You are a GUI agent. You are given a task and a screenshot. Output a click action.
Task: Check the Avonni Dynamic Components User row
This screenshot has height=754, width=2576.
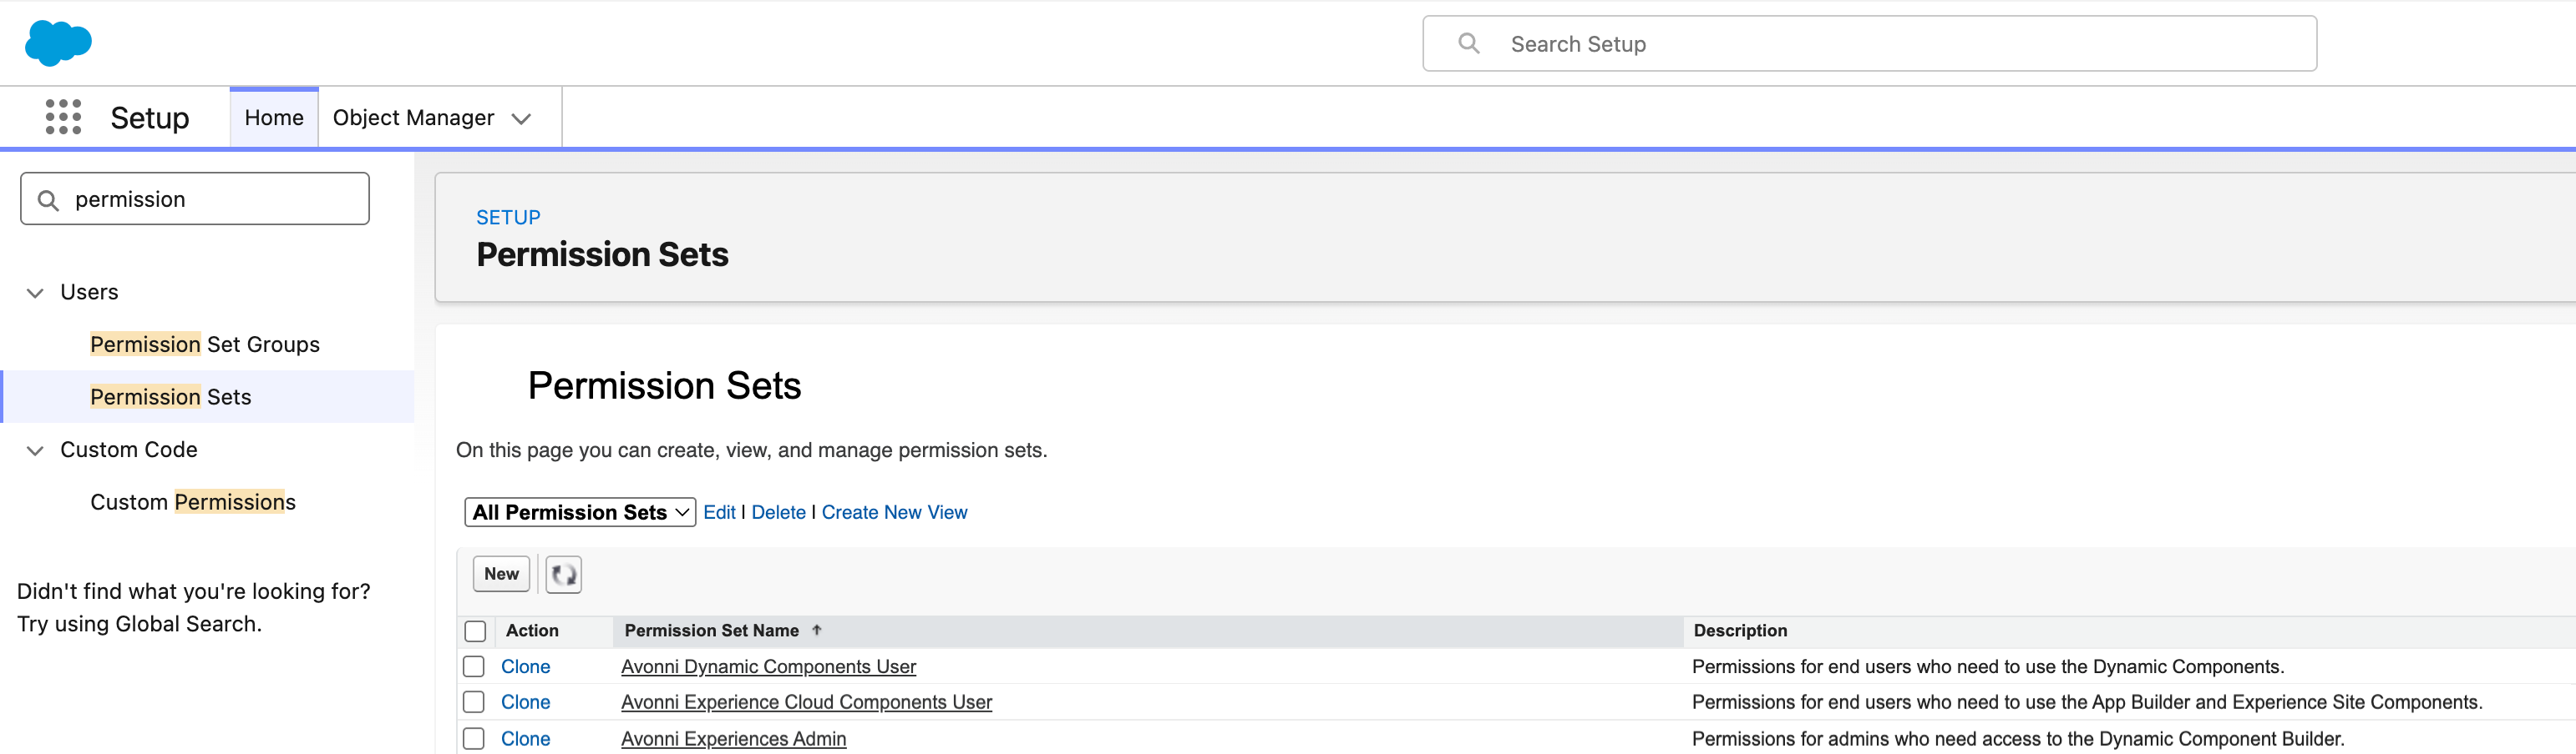[474, 666]
